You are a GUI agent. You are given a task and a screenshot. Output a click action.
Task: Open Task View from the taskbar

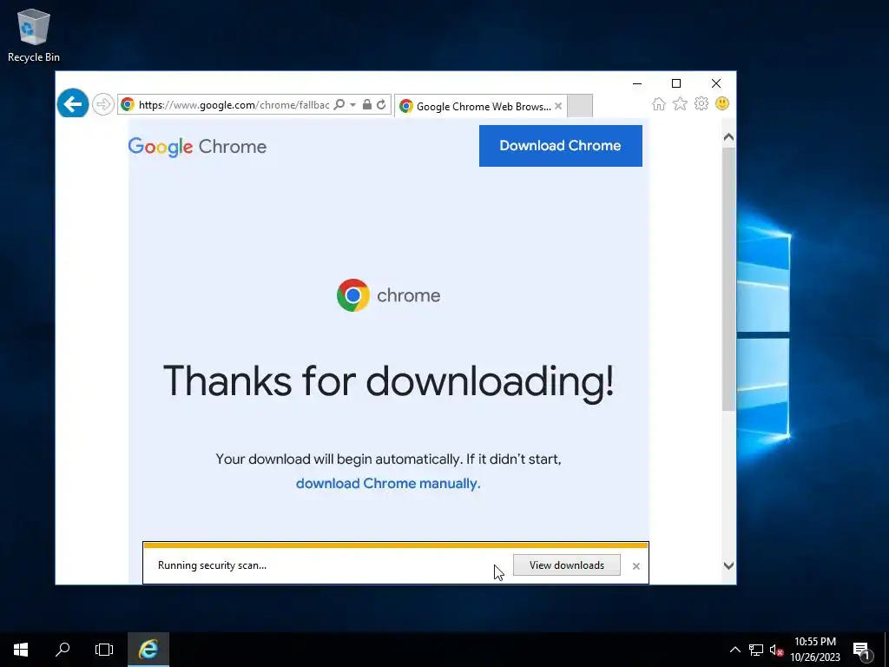[104, 650]
